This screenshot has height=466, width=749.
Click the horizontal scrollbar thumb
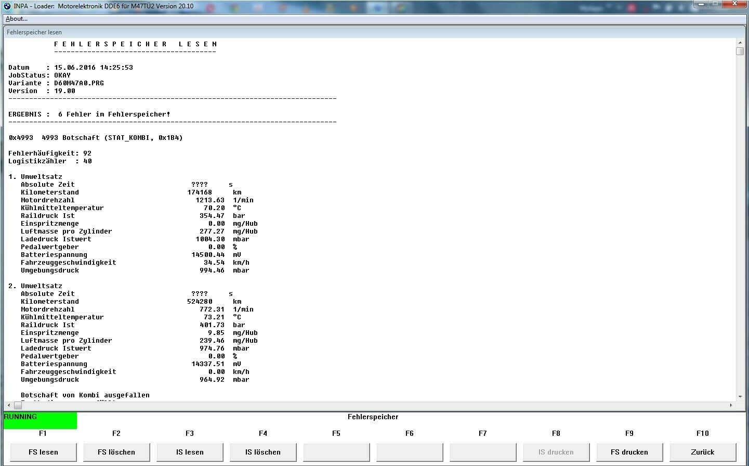18,405
